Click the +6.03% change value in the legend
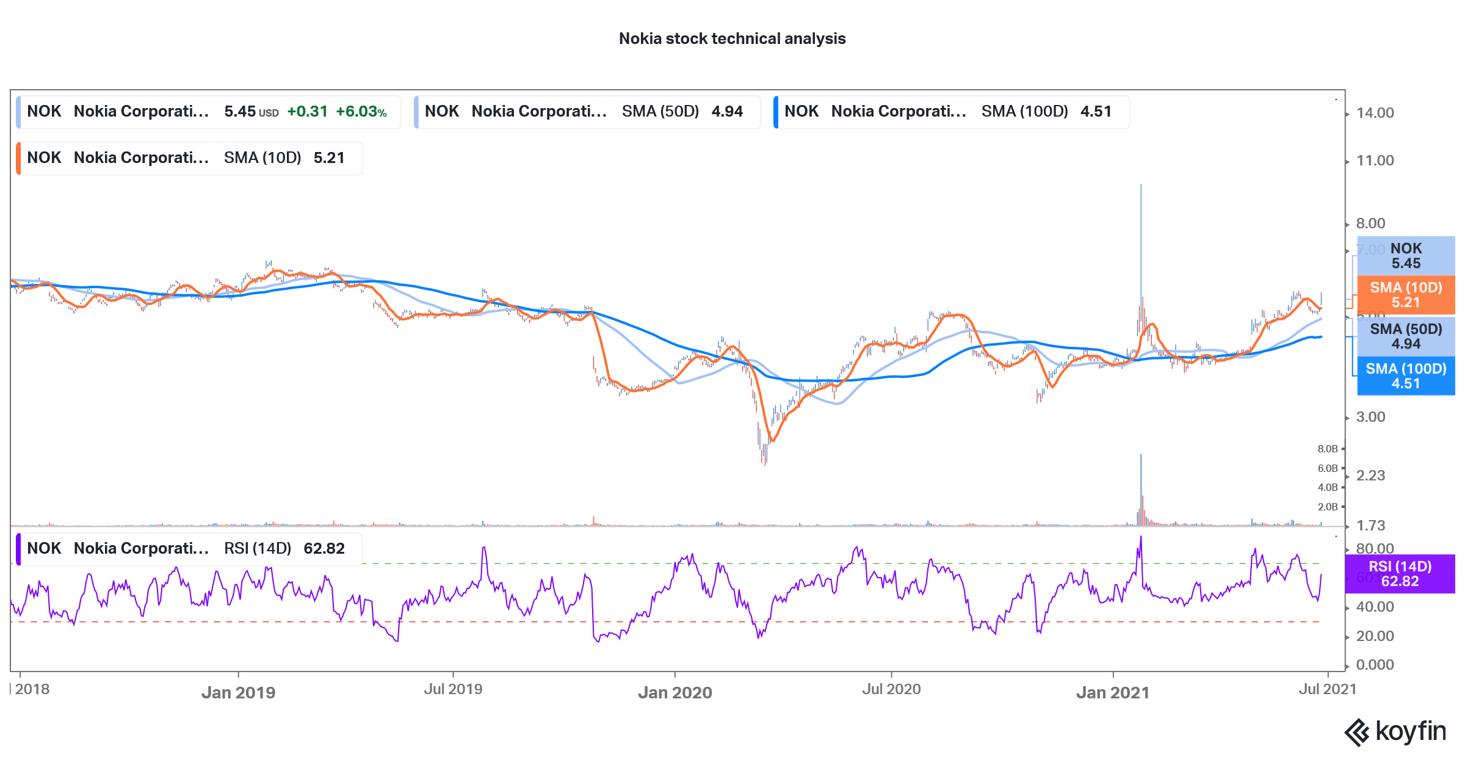The height and width of the screenshot is (757, 1465). point(361,112)
